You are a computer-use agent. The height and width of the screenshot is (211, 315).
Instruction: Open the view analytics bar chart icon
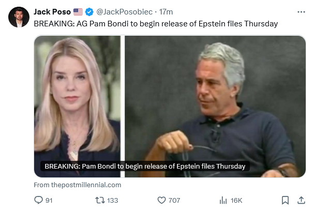point(223,200)
